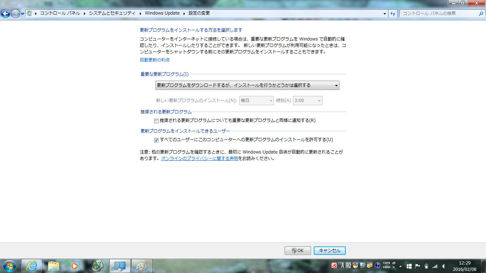Open Windows Explorer folder from taskbar

pos(54,266)
